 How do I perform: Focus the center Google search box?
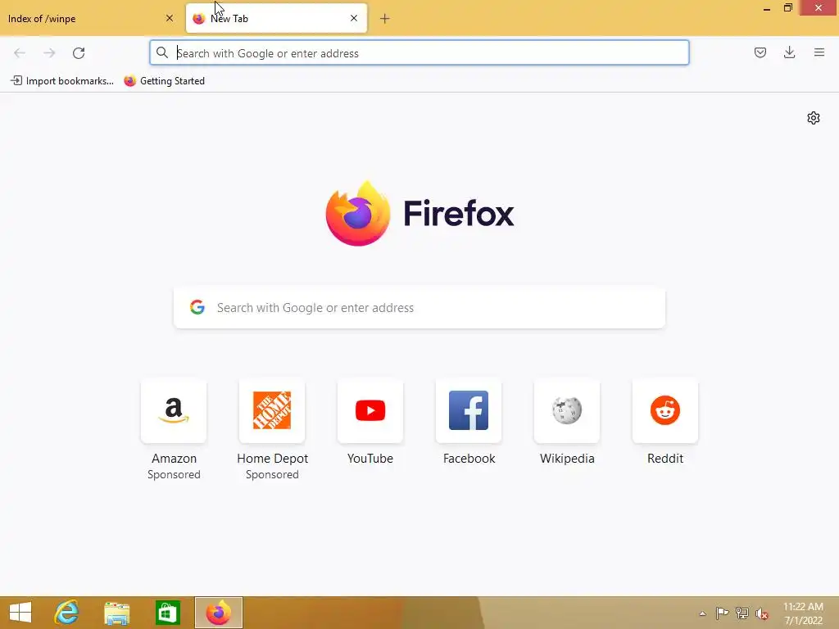pos(419,308)
